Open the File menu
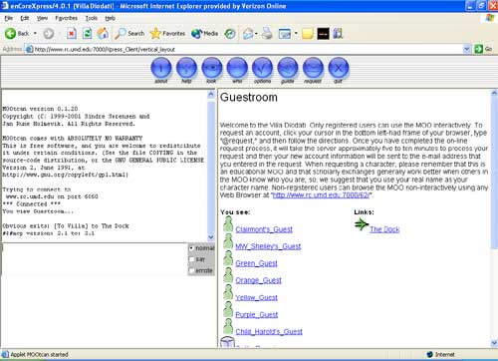498x361 pixels. (x=8, y=18)
